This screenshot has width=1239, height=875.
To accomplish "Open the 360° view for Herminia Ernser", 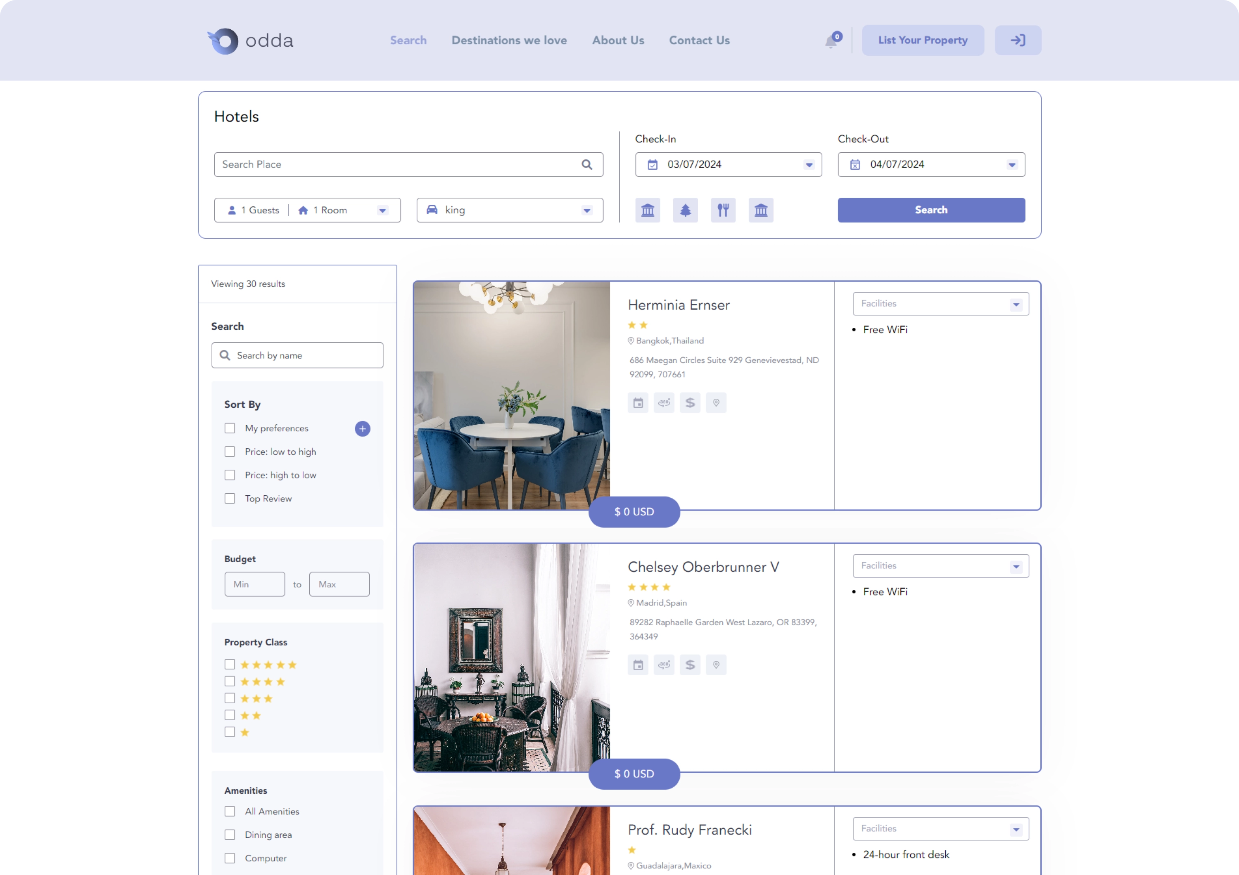I will (x=664, y=403).
